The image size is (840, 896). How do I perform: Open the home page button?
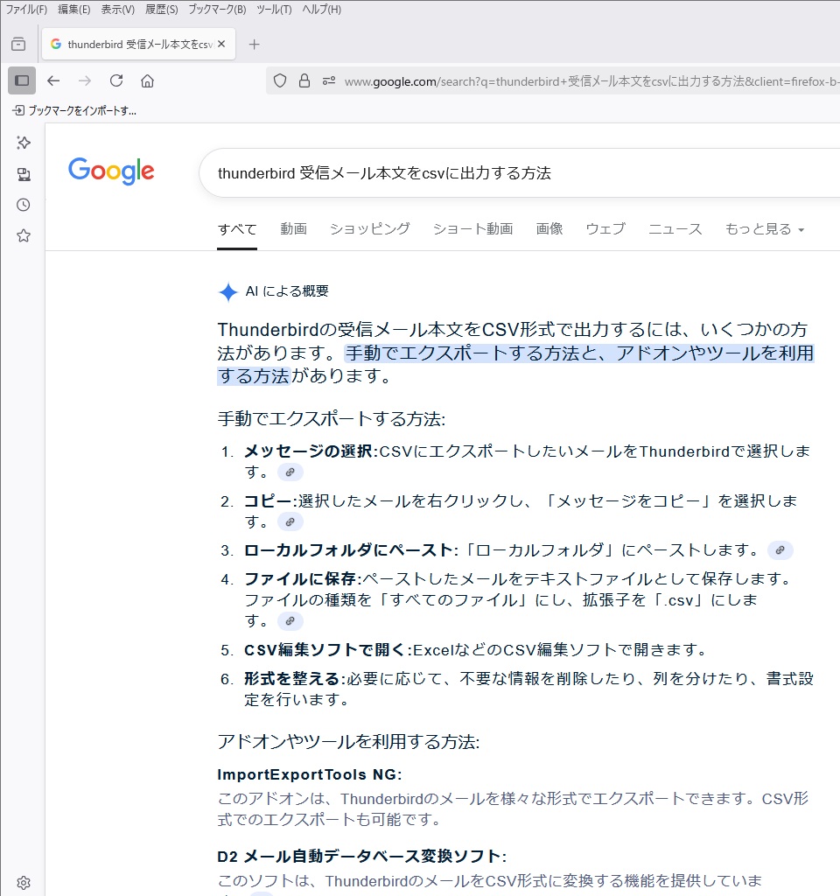pos(147,80)
